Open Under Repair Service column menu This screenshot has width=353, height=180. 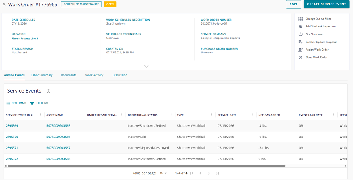pyautogui.click(x=122, y=115)
